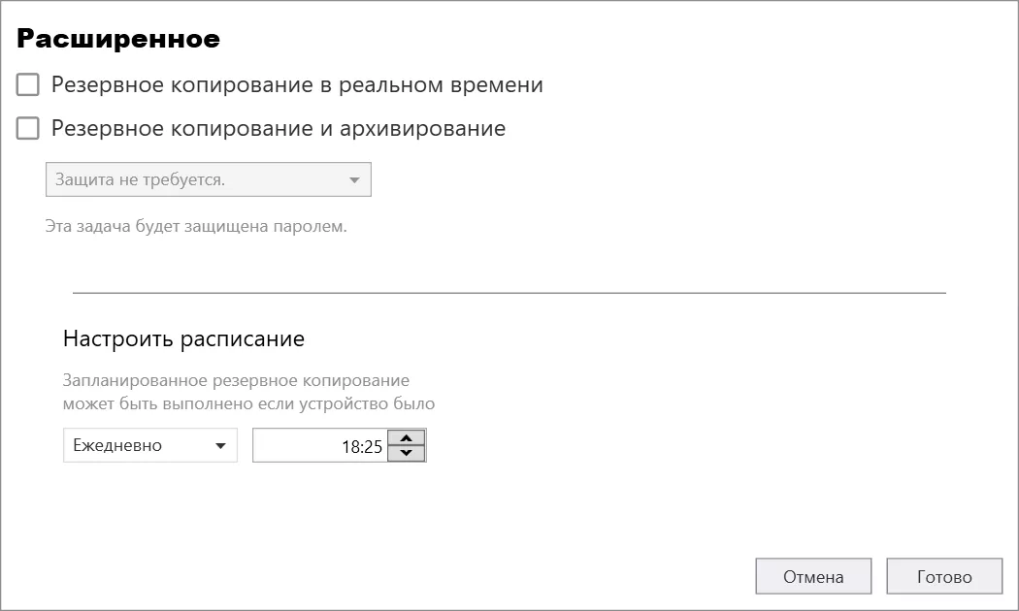This screenshot has width=1019, height=611.
Task: Open the 'Защита не требуется' dropdown
Action: tap(208, 179)
